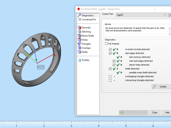Uncheck bad edges detected checkbox
The width and height of the screenshot is (171, 128).
[x=110, y=53]
